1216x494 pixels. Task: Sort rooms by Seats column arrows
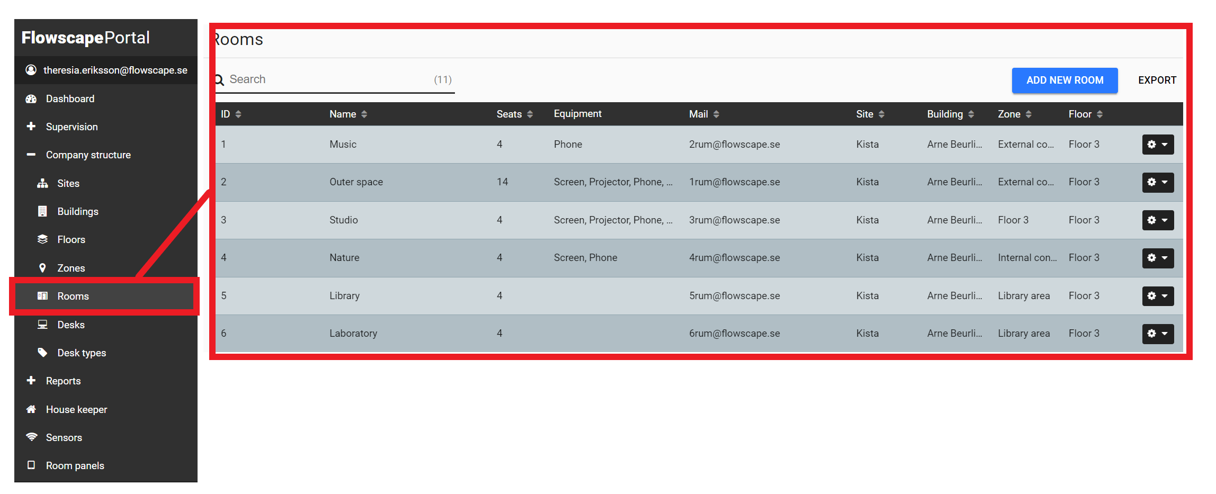point(530,114)
